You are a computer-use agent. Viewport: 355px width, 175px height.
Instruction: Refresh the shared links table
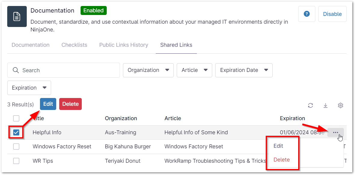coord(311,105)
